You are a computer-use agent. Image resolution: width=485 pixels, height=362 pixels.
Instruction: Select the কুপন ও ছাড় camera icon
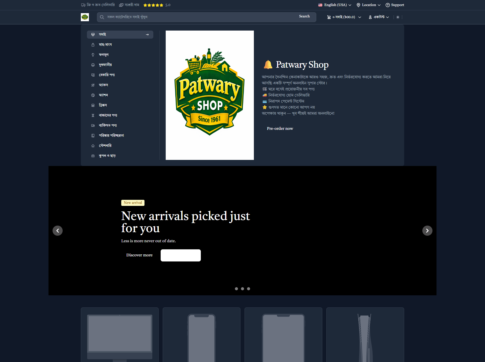[x=93, y=156]
